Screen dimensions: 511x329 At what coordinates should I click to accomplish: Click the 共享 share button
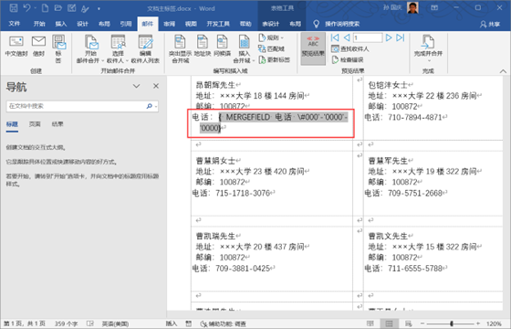coord(490,24)
